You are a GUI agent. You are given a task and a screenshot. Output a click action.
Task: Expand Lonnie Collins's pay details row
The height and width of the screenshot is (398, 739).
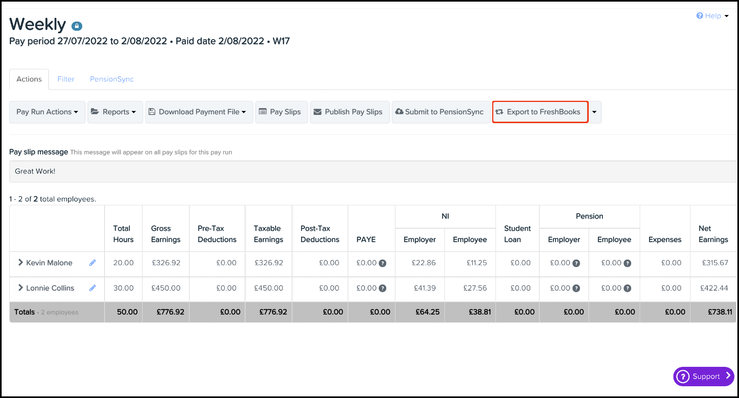(21, 287)
